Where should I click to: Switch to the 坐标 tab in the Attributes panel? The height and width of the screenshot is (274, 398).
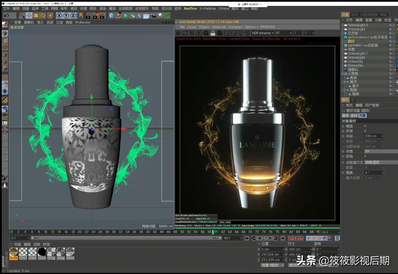354,115
